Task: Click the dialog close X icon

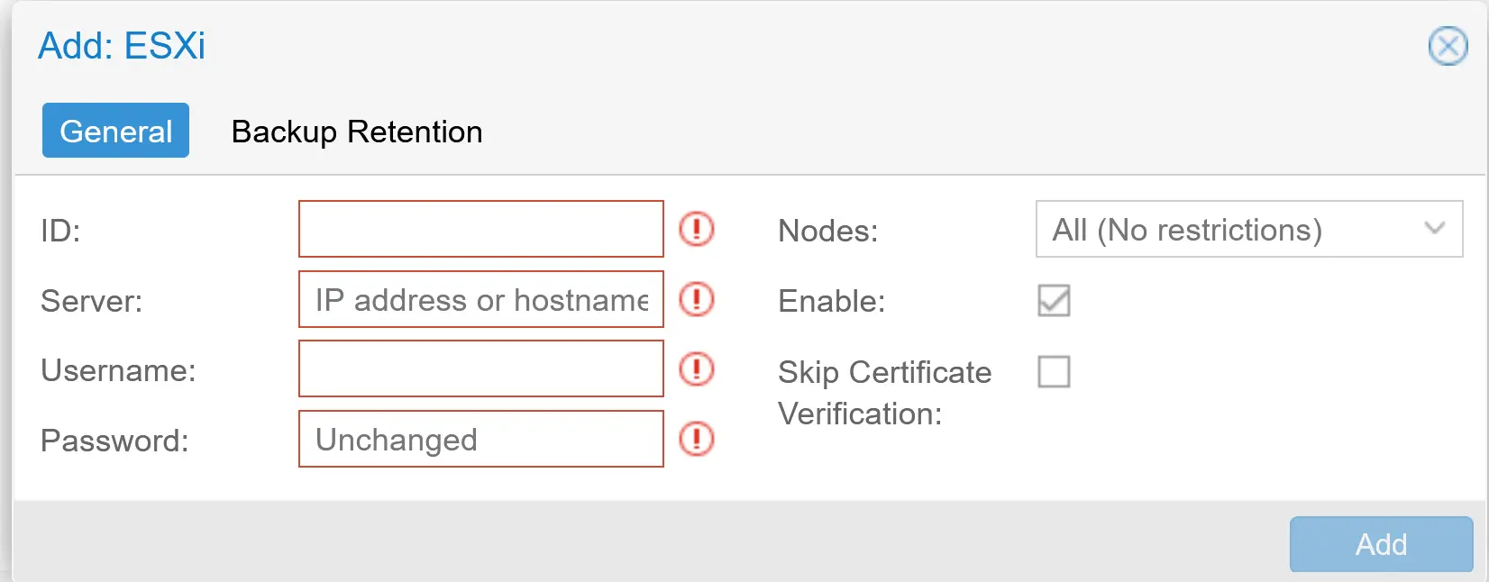Action: pos(1448,47)
